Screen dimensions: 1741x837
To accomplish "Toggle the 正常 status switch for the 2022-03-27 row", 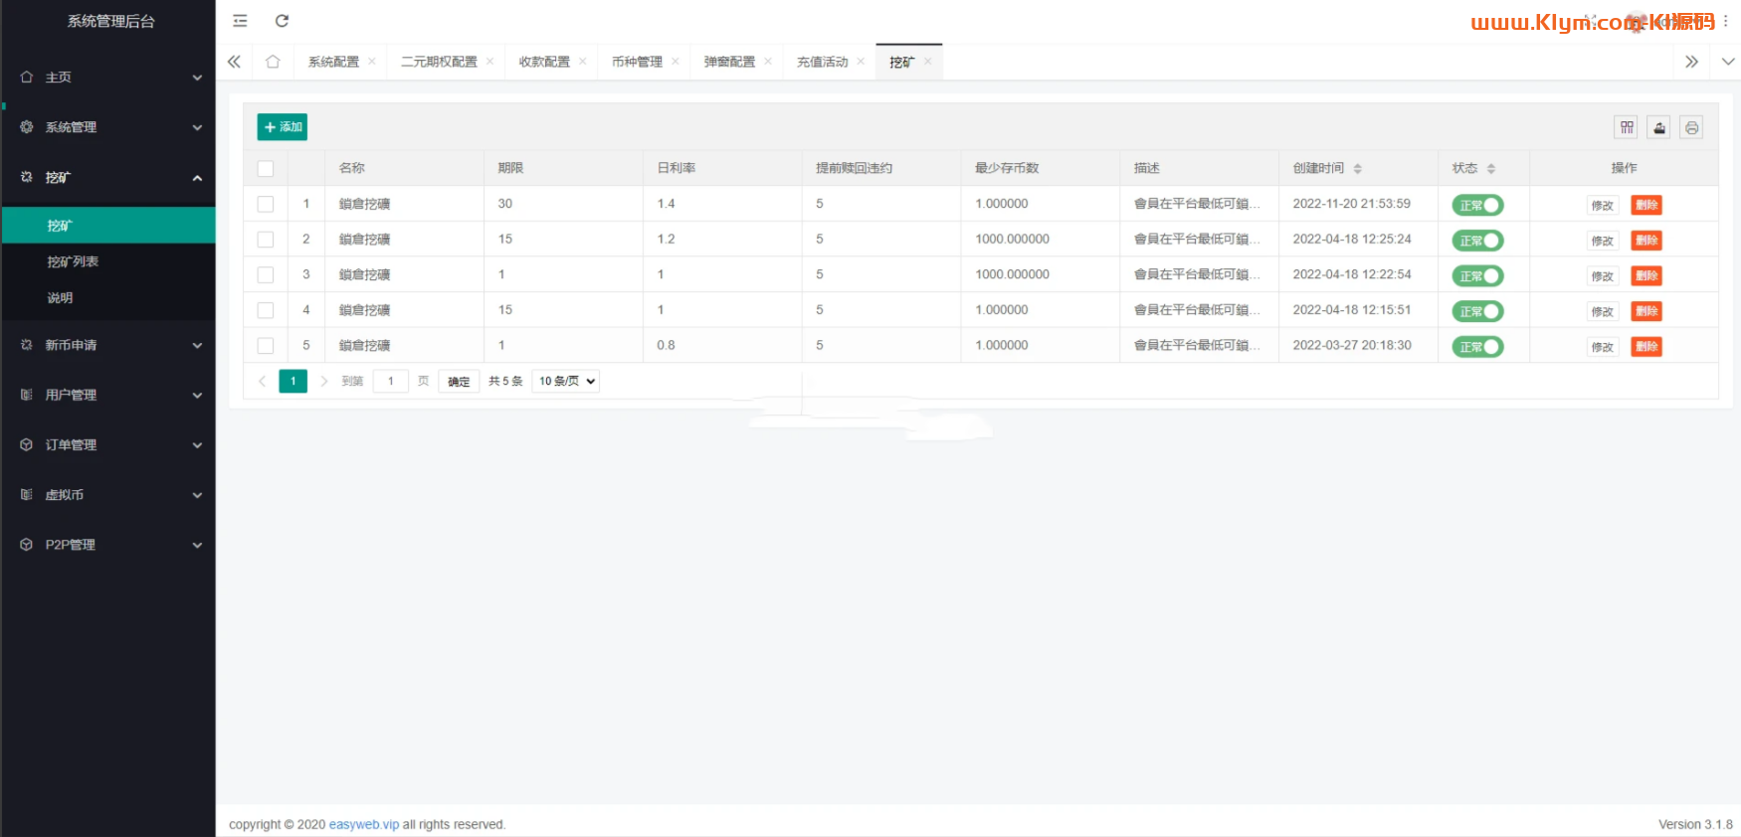I will tap(1477, 347).
